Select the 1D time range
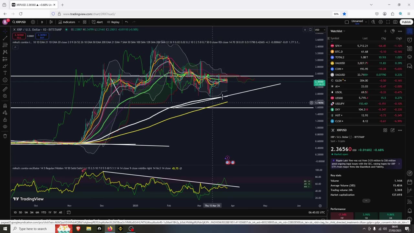414x233 pixels. tap(15, 212)
